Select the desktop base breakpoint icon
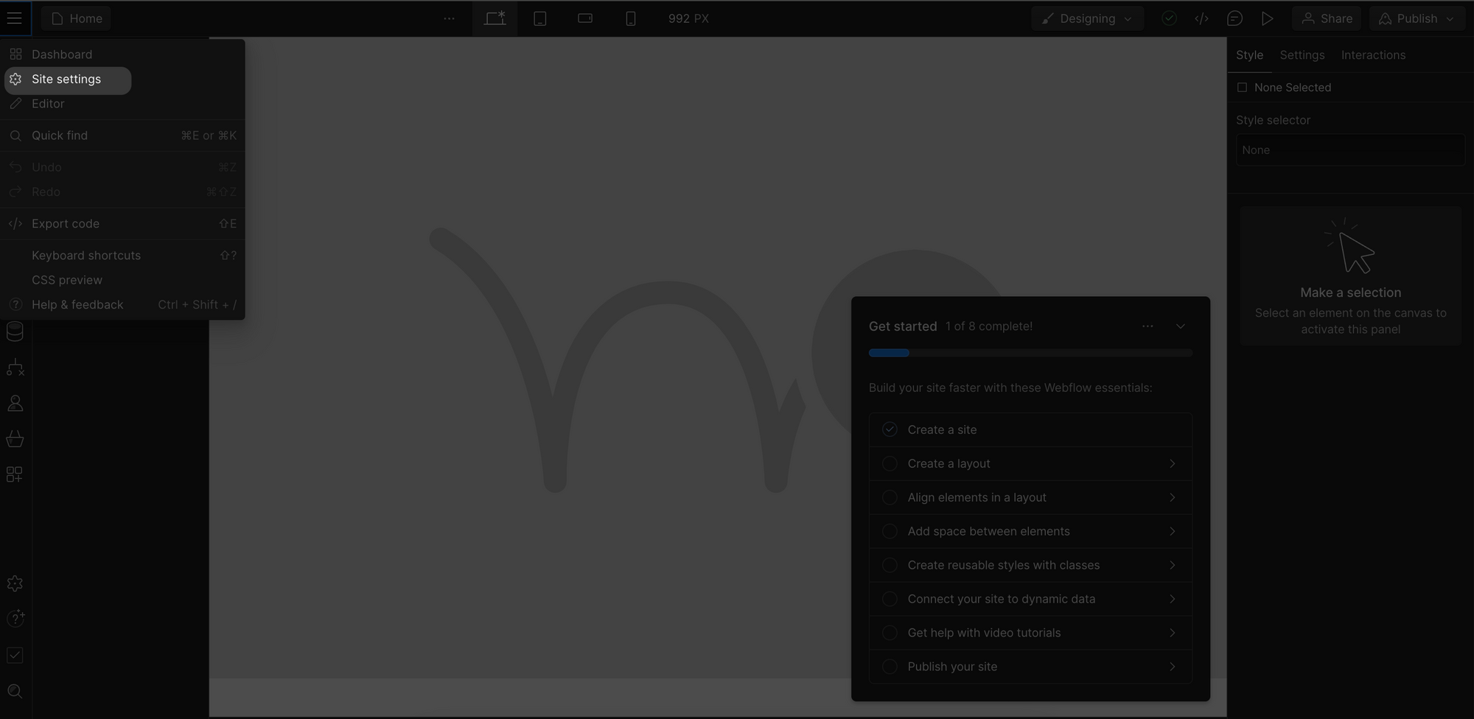 495,18
